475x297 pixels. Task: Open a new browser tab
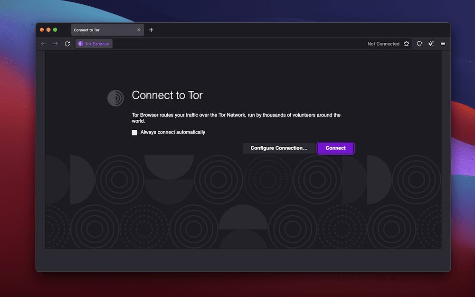151,29
